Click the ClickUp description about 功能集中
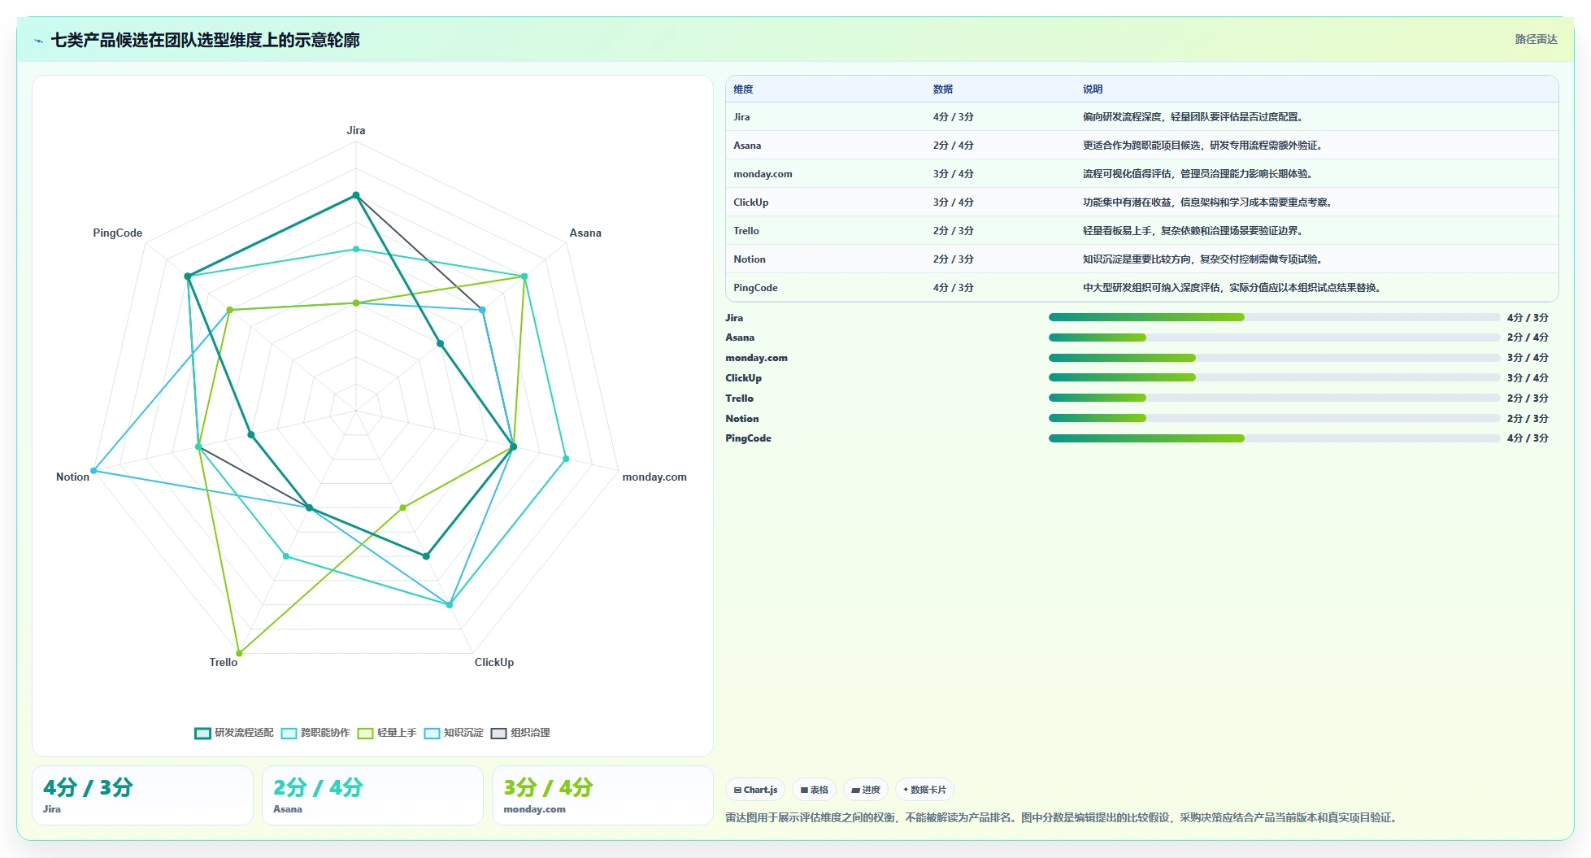Screen dimensions: 1591x858 click(x=1209, y=203)
